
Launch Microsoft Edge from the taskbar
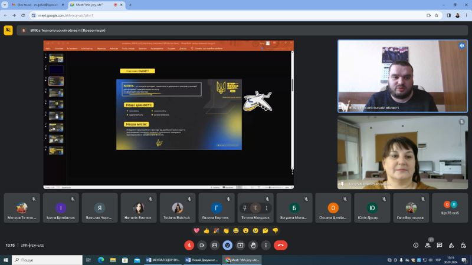click(x=100, y=260)
